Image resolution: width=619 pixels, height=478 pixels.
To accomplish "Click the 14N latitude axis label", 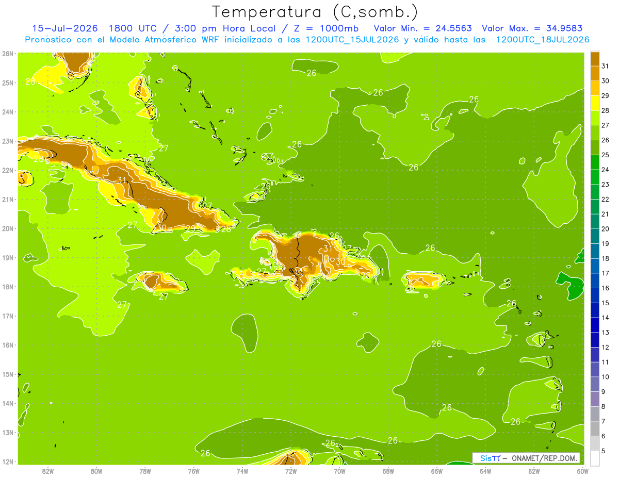I will 7,403.
